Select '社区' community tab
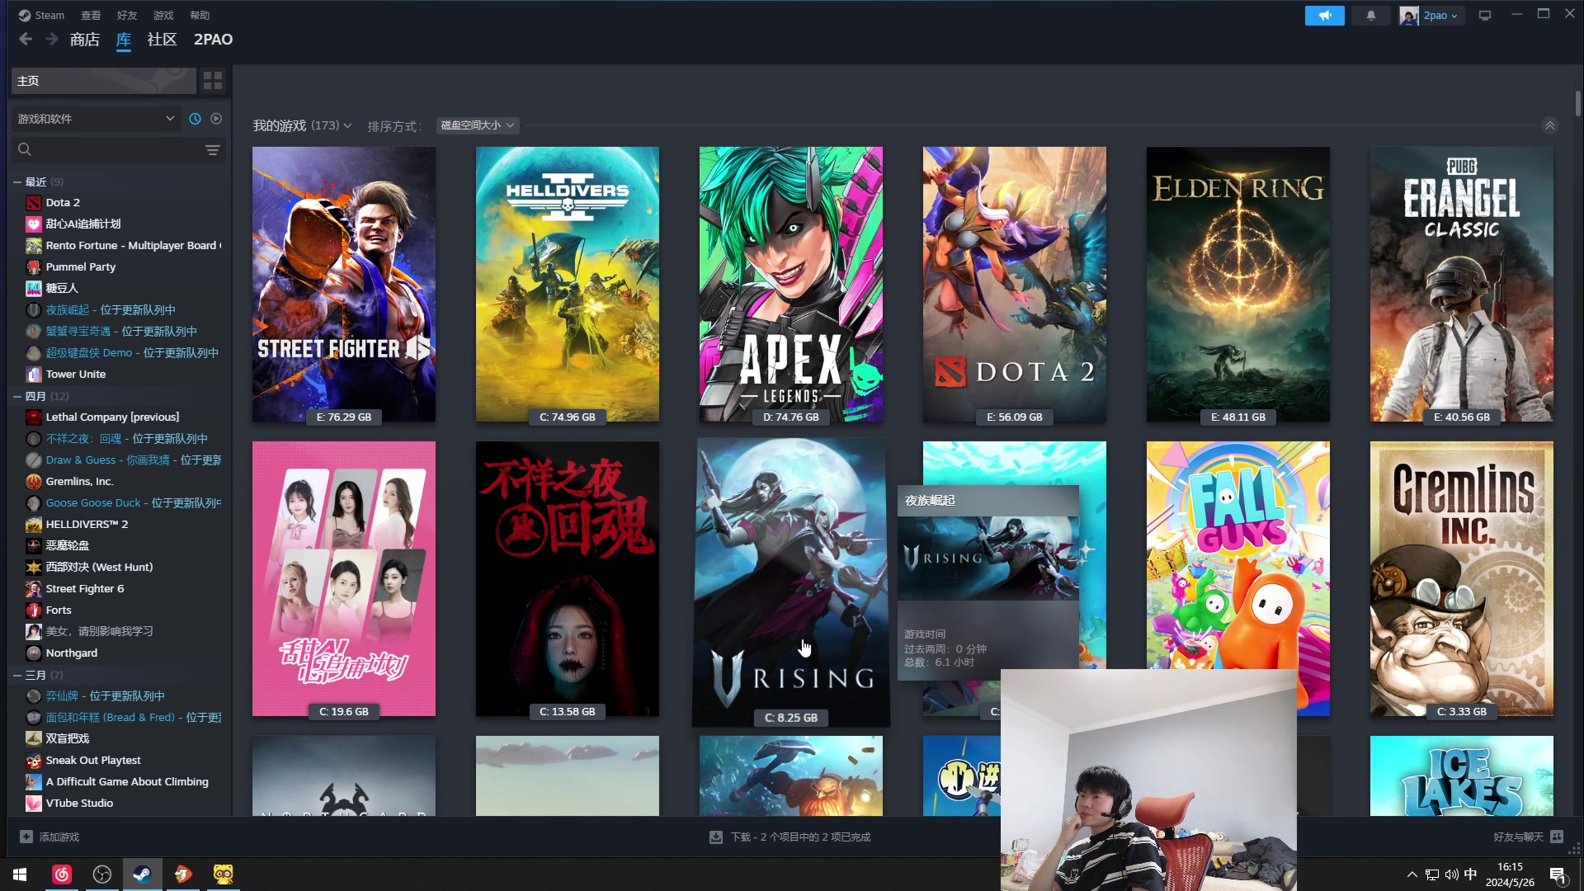1584x891 pixels. tap(161, 38)
